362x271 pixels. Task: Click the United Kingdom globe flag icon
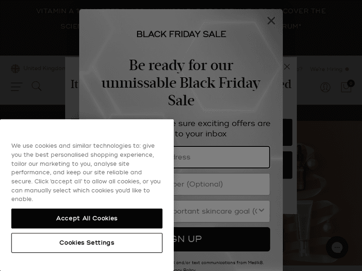(15, 69)
